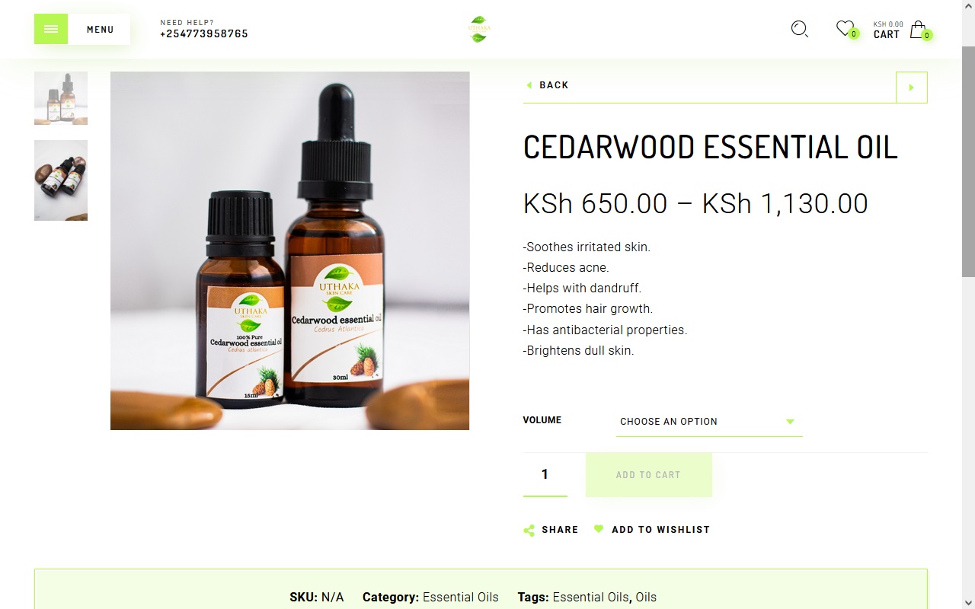Call the +254773958765 help number
Screen dimensions: 975x609
pos(204,33)
